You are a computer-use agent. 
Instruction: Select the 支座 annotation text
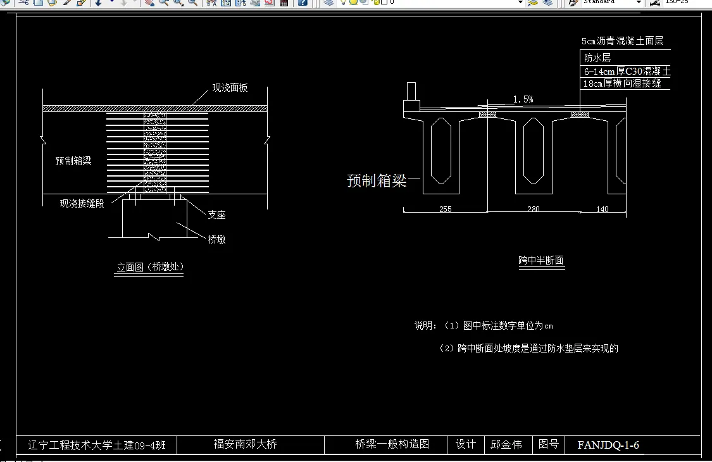(216, 215)
